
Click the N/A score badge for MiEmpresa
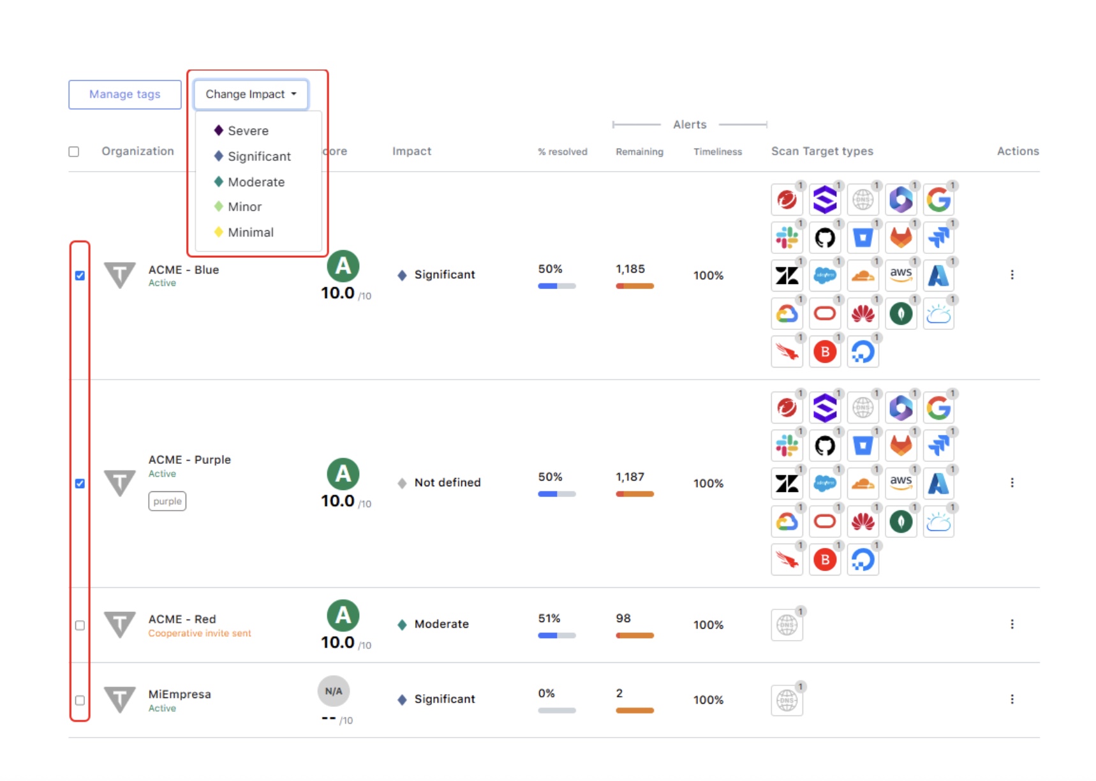point(334,691)
